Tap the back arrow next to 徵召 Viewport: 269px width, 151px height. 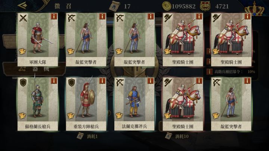[22, 5]
